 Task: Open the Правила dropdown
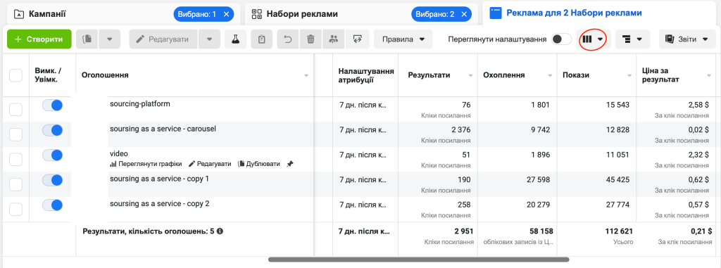(x=403, y=39)
